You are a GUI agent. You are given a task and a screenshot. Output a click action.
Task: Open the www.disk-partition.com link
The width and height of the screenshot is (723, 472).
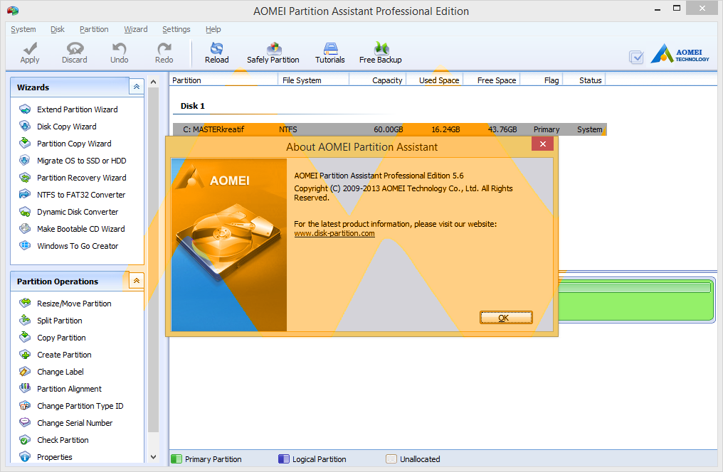coord(334,233)
